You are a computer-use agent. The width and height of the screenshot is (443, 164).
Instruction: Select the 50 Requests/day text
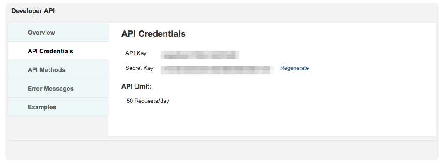click(x=148, y=101)
